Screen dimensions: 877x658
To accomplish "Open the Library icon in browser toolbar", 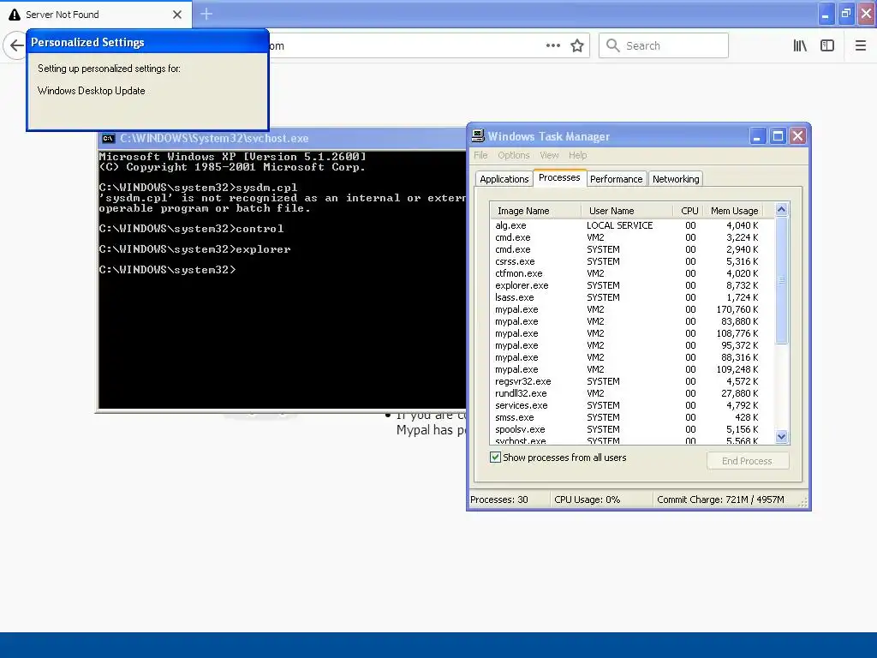I will click(800, 46).
